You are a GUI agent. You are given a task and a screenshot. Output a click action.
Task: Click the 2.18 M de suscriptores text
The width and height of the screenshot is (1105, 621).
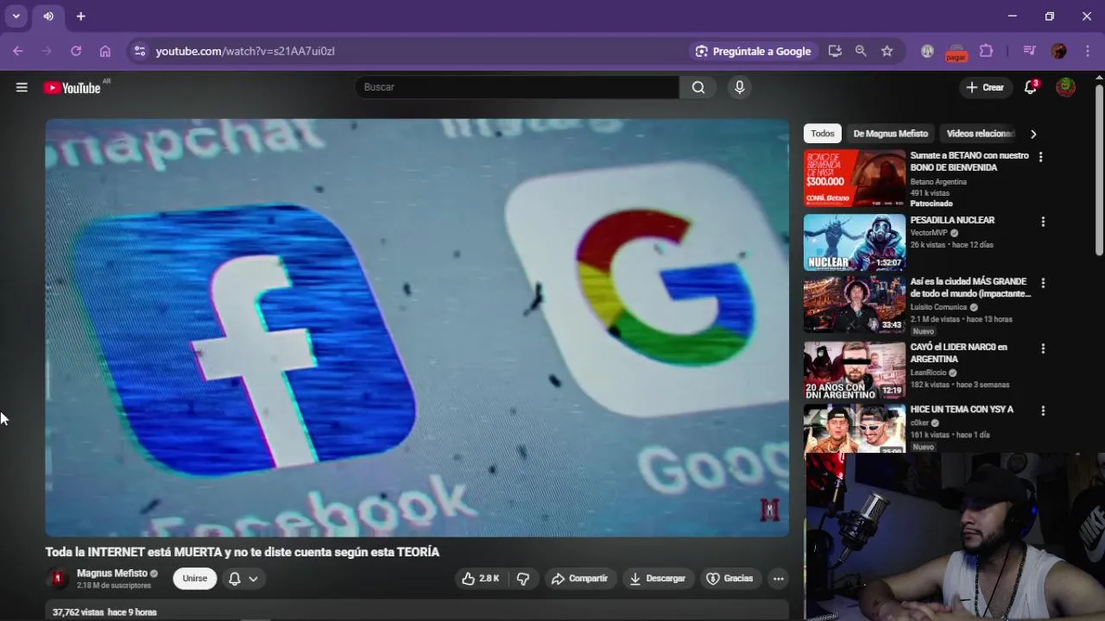tap(114, 586)
